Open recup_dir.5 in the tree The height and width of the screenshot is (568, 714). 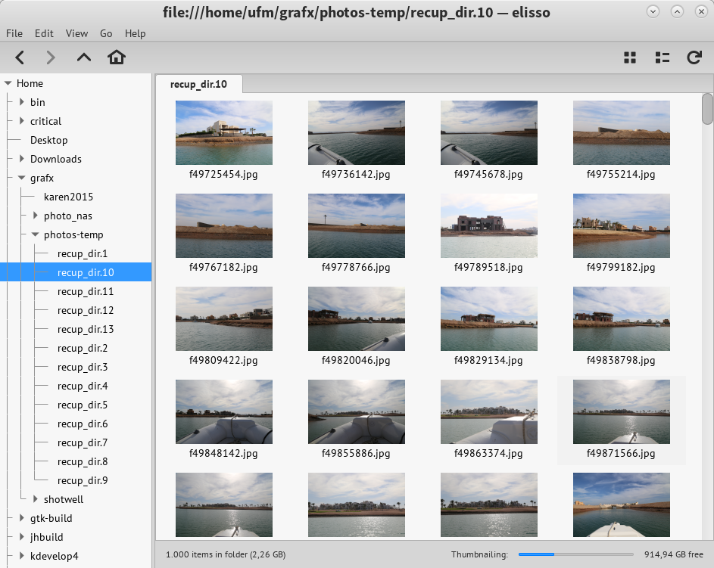click(83, 405)
